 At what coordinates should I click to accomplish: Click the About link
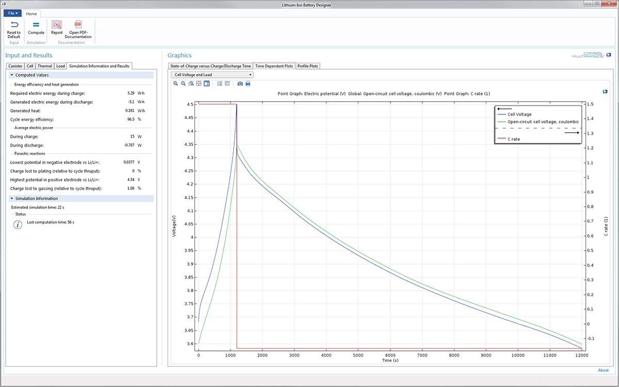(603, 370)
